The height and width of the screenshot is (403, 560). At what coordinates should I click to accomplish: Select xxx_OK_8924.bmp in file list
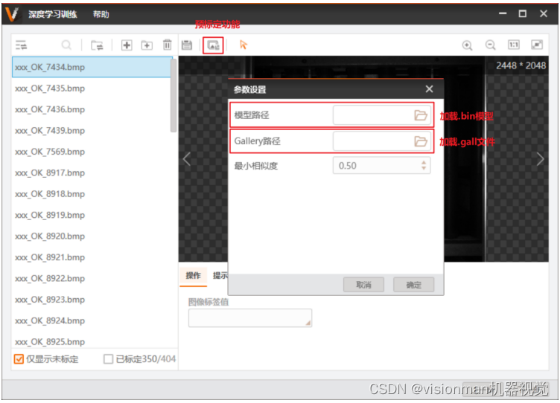click(x=92, y=320)
